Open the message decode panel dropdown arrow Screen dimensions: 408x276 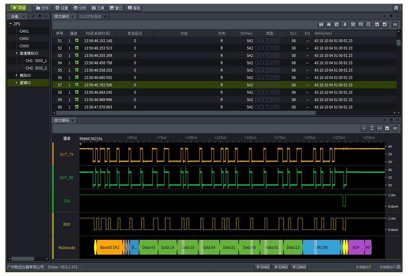pos(384,120)
